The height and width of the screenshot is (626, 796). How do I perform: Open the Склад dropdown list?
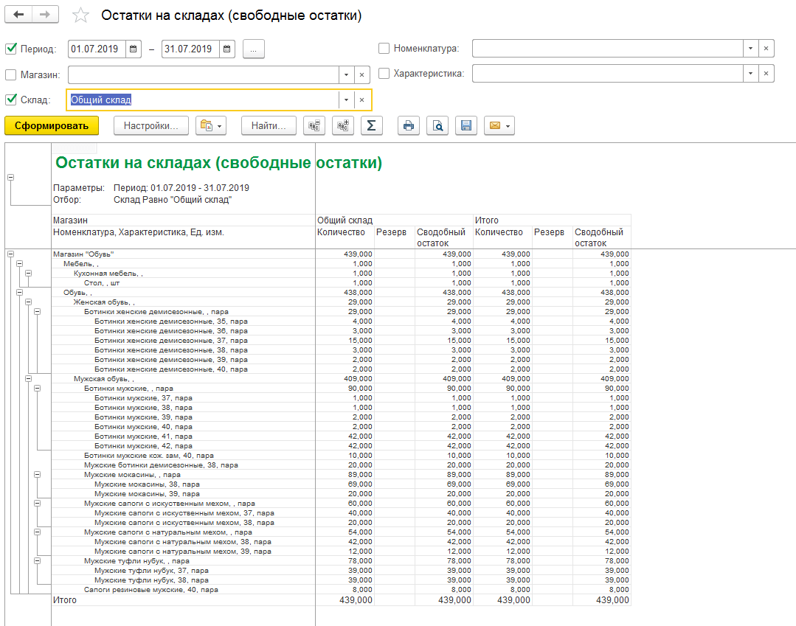[346, 100]
